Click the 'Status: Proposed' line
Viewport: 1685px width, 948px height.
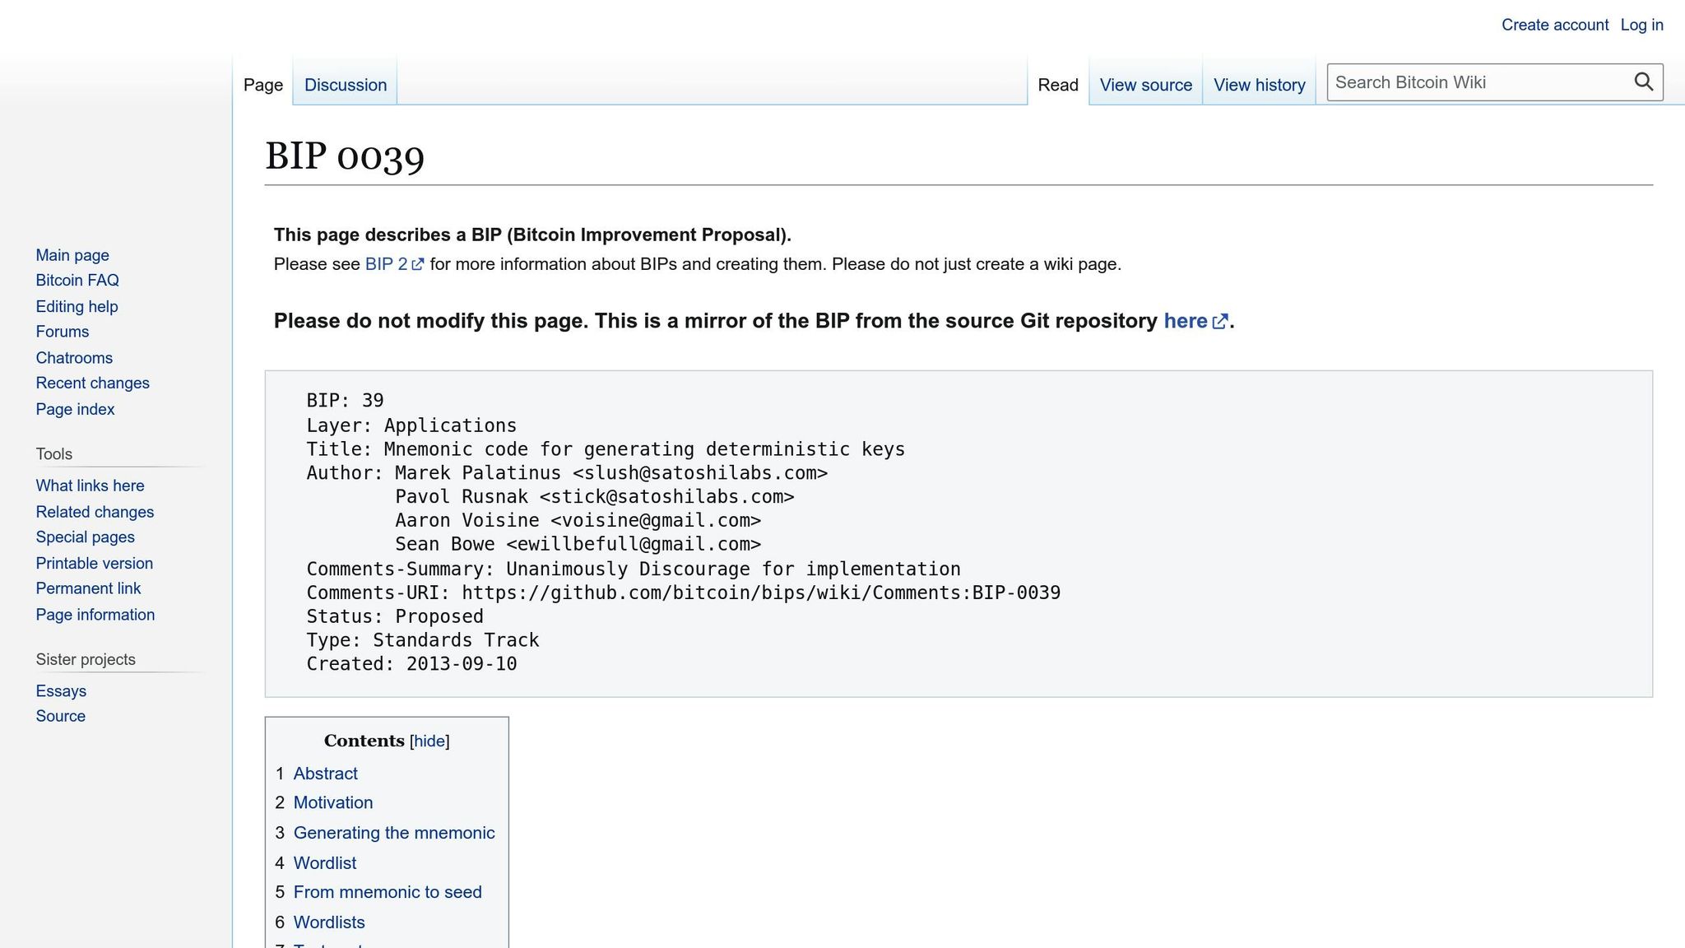pos(395,616)
